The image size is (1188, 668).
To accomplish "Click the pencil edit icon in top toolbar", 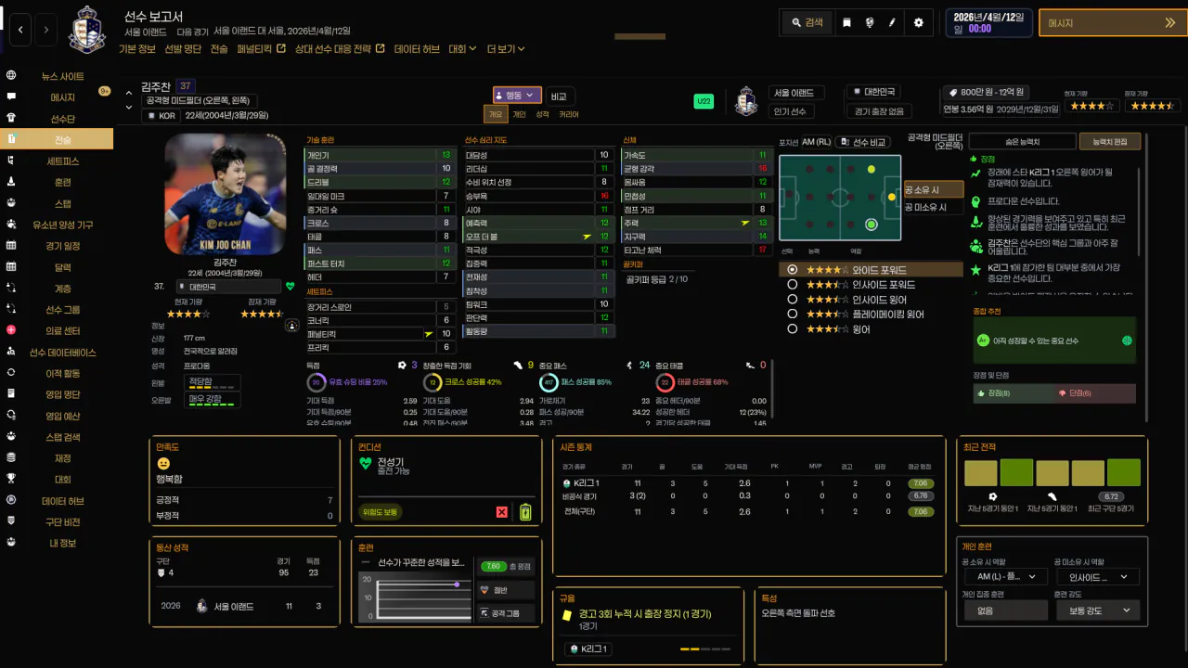I will [x=892, y=22].
